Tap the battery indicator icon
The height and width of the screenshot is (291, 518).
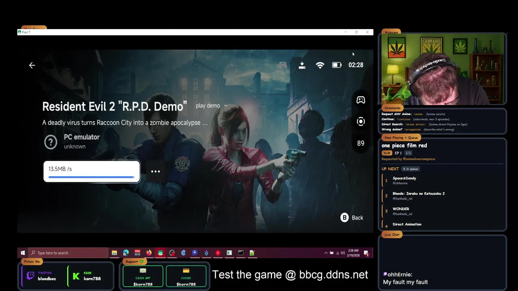click(x=337, y=65)
